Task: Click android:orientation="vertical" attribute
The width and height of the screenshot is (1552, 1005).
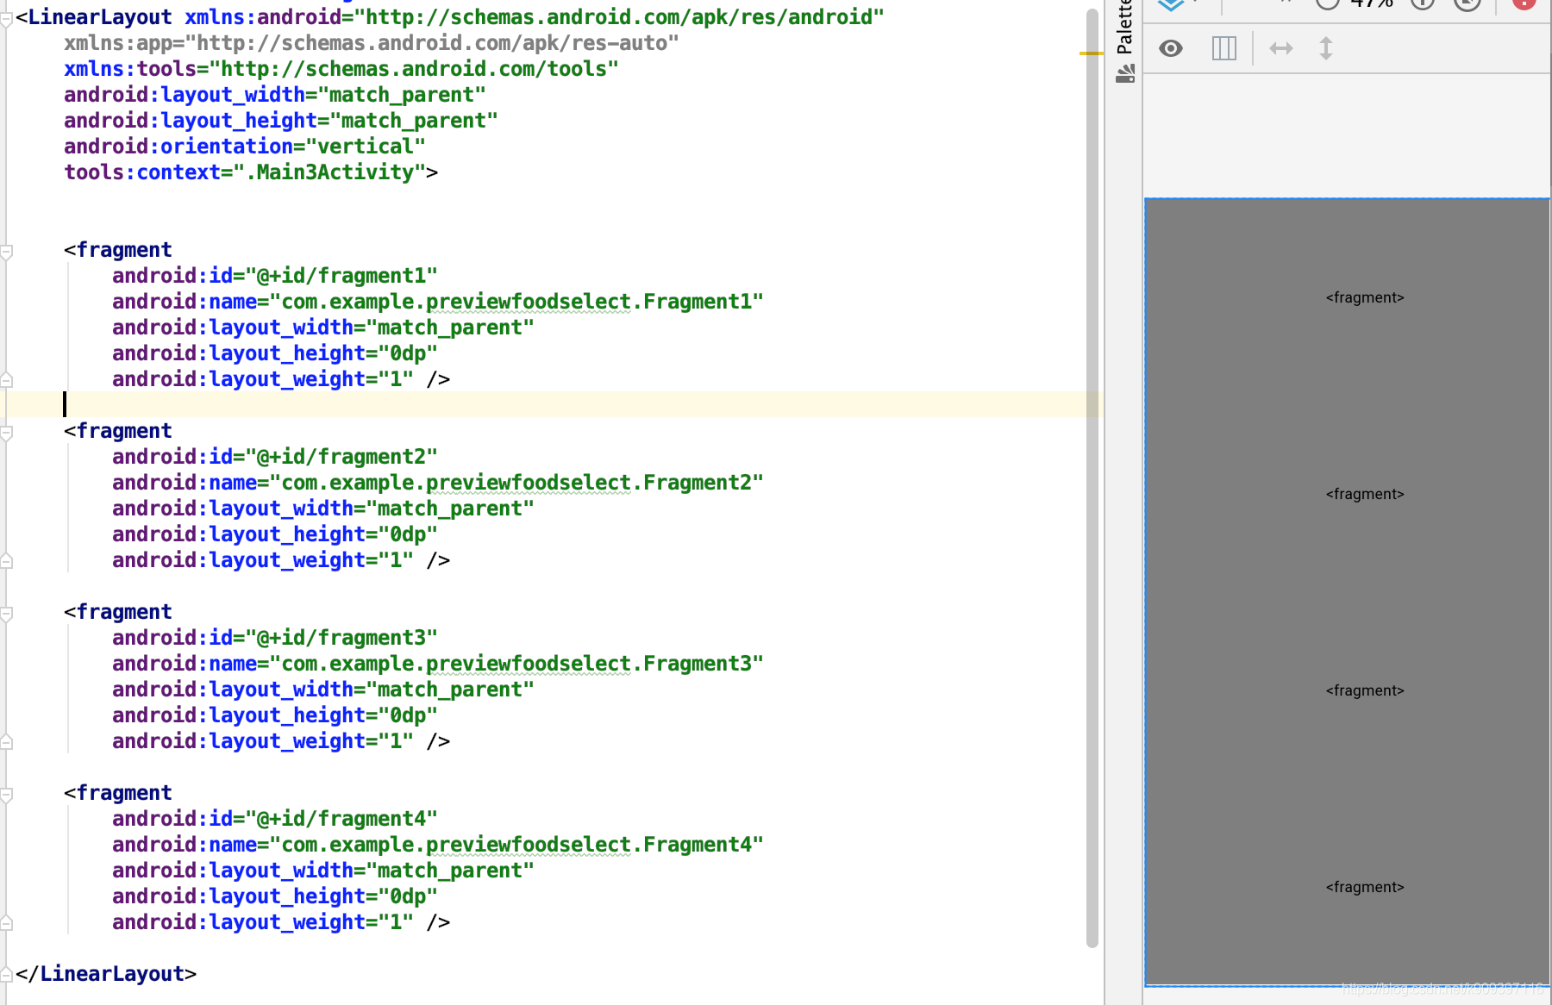Action: [x=245, y=147]
